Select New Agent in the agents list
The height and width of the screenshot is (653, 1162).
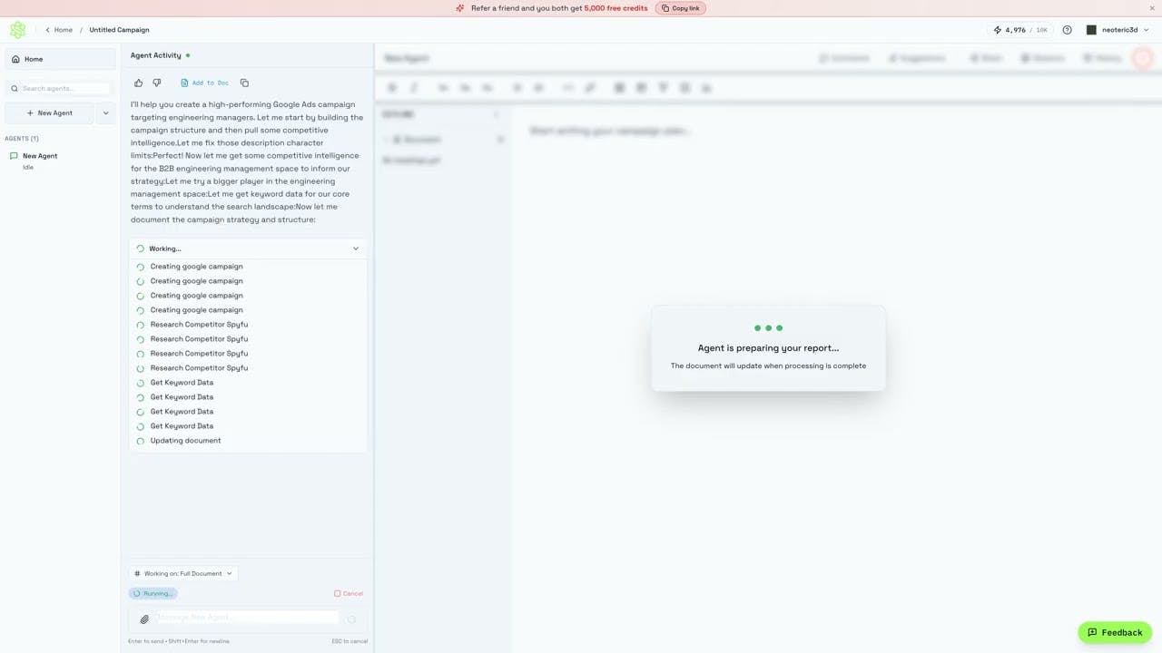pos(60,161)
